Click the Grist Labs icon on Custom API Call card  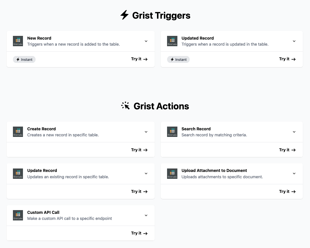click(18, 215)
